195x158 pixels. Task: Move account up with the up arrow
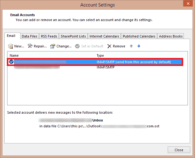[131, 46]
